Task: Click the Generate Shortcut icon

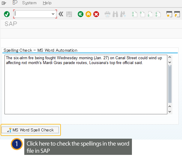Action: tap(177, 14)
